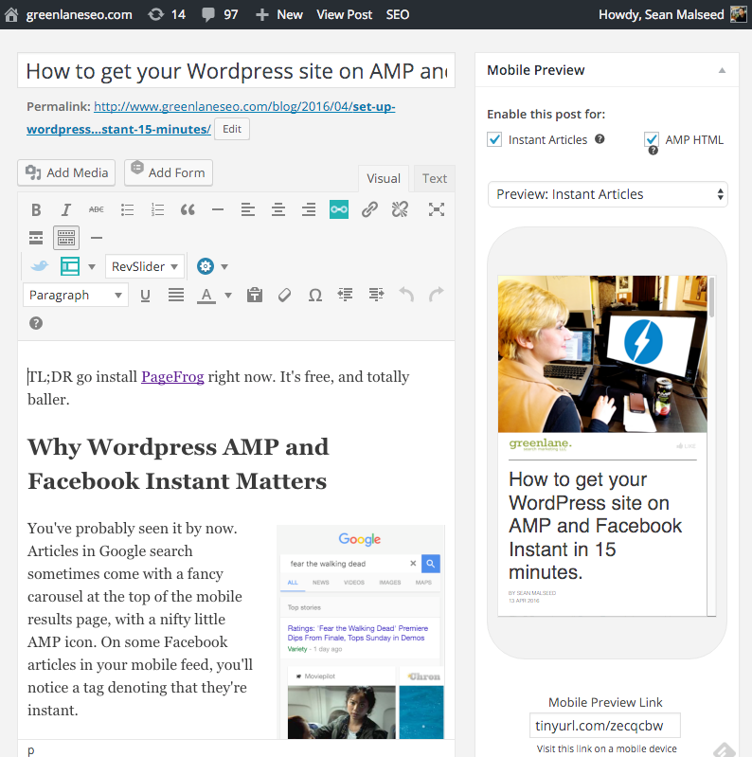
Task: Align text left
Action: [248, 210]
